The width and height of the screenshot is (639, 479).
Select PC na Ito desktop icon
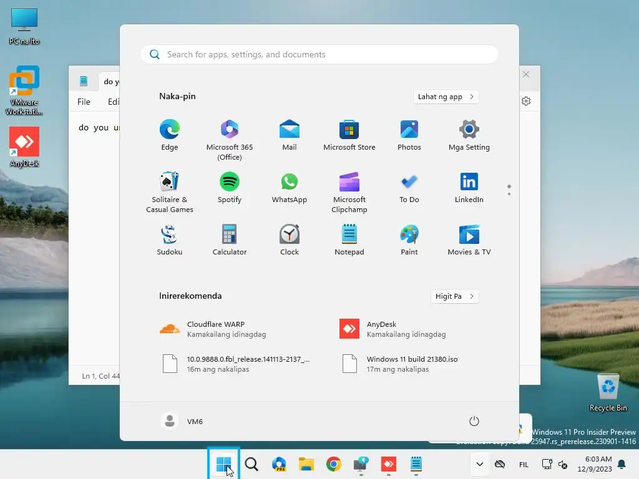[x=24, y=26]
